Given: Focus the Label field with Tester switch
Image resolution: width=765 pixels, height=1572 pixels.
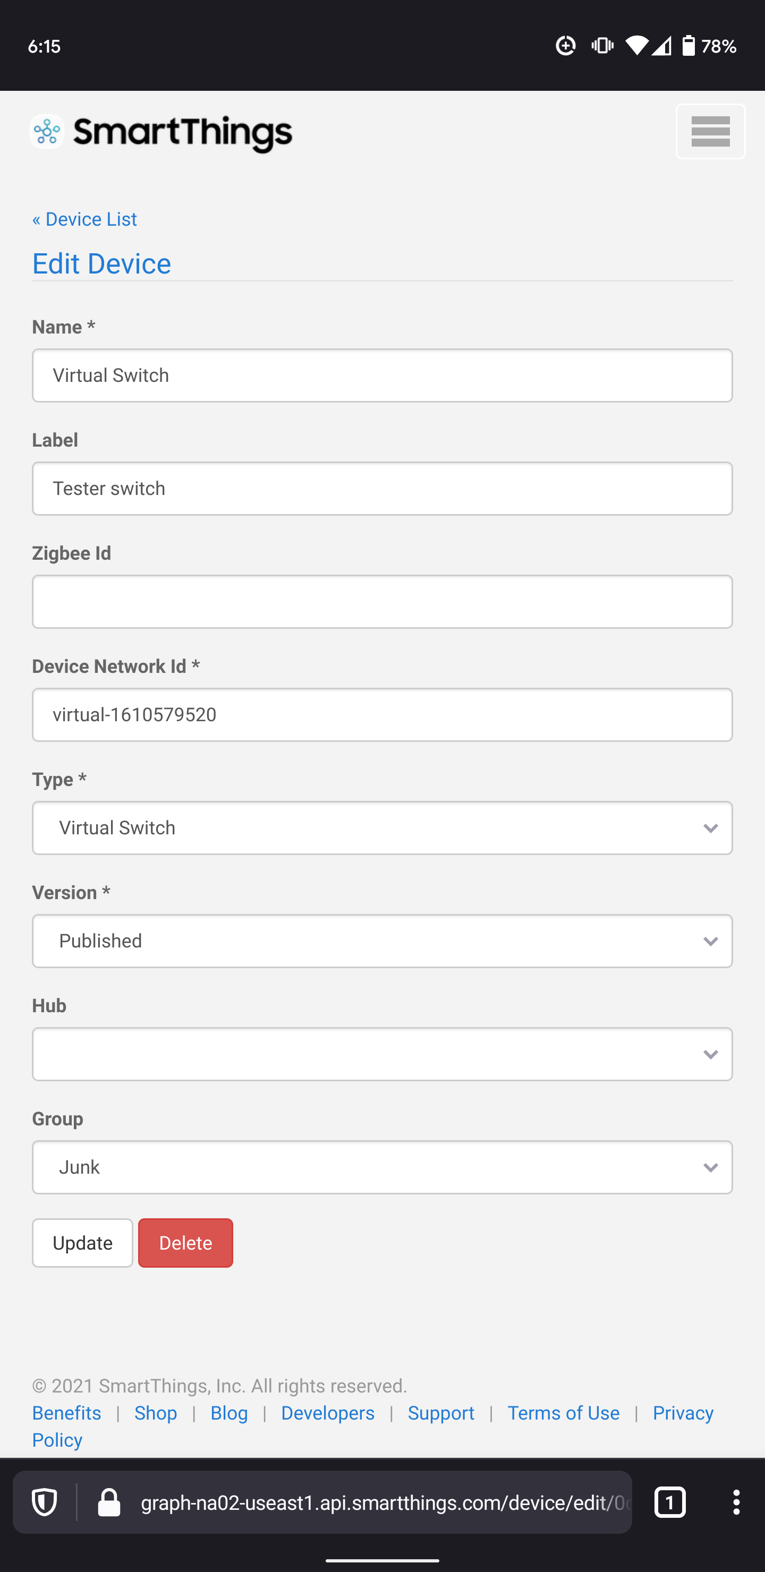Looking at the screenshot, I should [x=382, y=488].
